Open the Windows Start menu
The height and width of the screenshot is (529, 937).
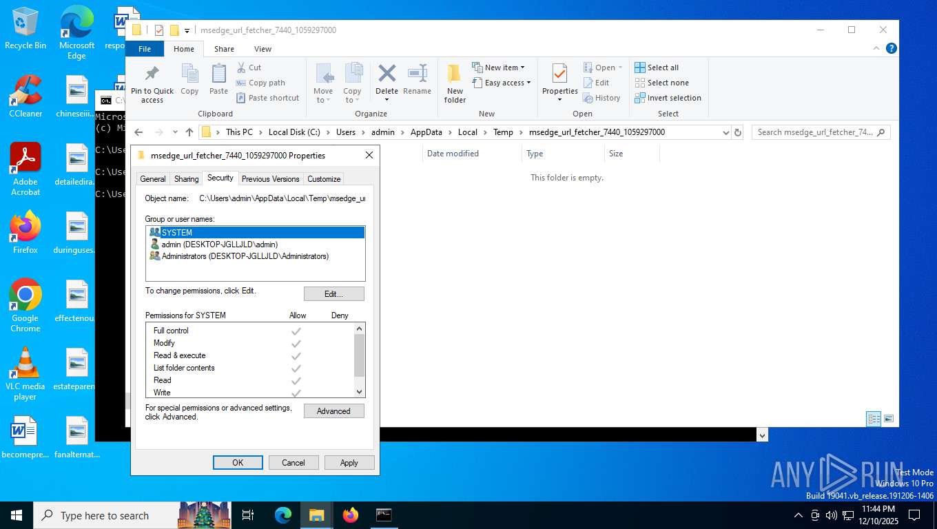click(17, 515)
